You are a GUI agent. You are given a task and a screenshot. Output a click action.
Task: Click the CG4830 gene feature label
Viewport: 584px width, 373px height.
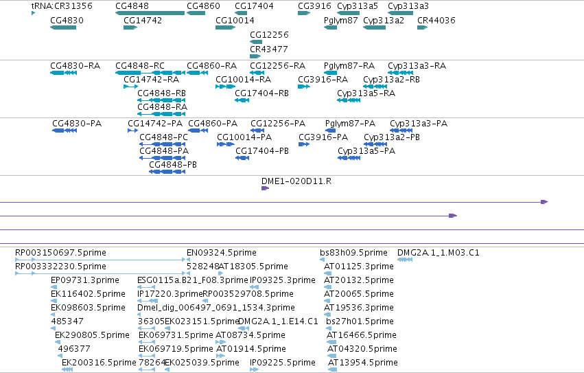point(67,20)
